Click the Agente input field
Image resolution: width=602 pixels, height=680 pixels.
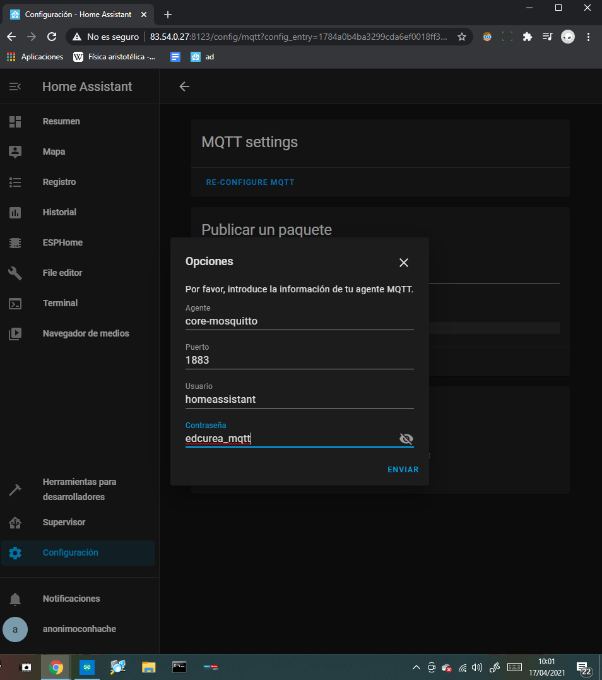(299, 321)
